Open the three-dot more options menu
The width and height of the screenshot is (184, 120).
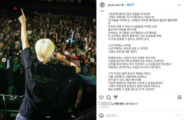click(x=179, y=5)
